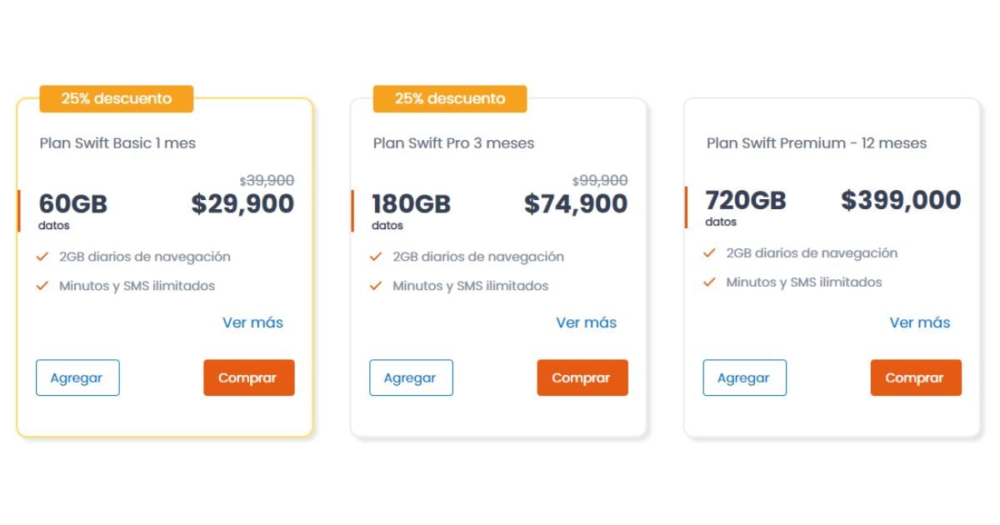The image size is (1000, 525).
Task: Click the checkmark icon beside Basic plan's daily navigation
Action: click(41, 257)
